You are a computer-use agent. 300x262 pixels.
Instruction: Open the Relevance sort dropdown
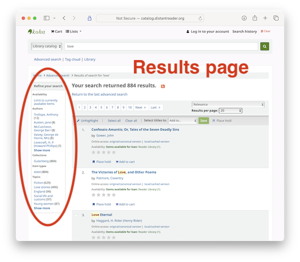(x=227, y=104)
